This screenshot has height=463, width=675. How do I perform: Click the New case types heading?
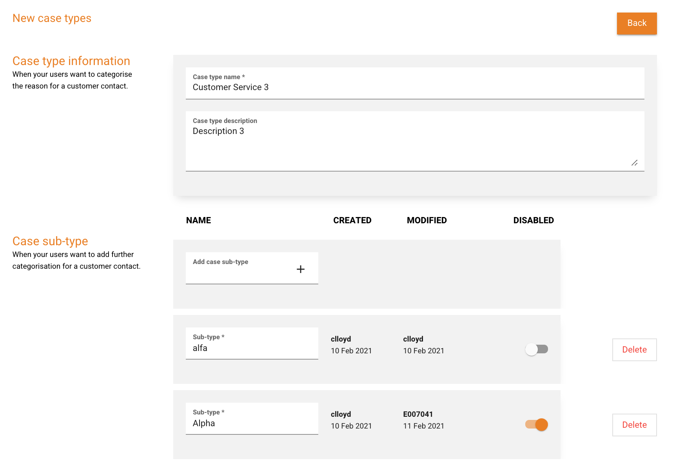tap(52, 18)
